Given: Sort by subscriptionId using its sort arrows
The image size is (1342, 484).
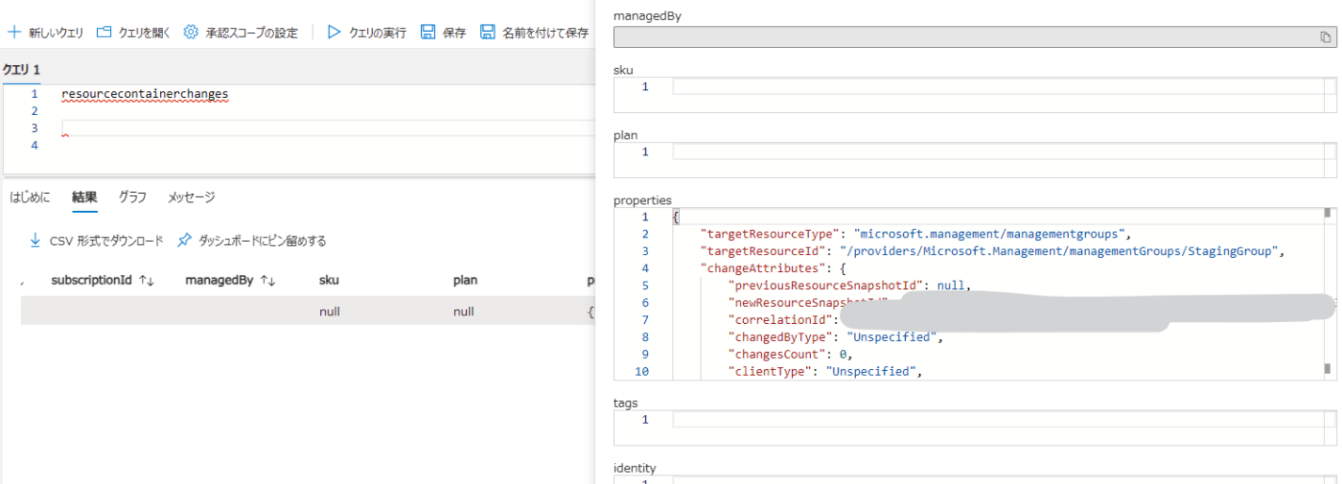Looking at the screenshot, I should (147, 281).
